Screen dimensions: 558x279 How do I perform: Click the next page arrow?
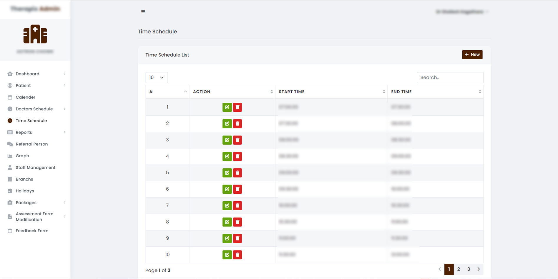pos(479,269)
